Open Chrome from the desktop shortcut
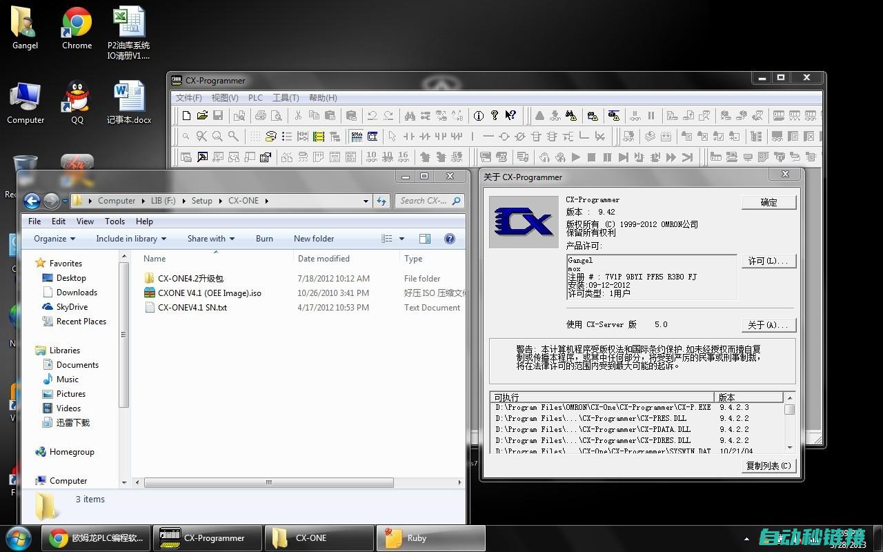883x552 pixels. click(x=77, y=29)
